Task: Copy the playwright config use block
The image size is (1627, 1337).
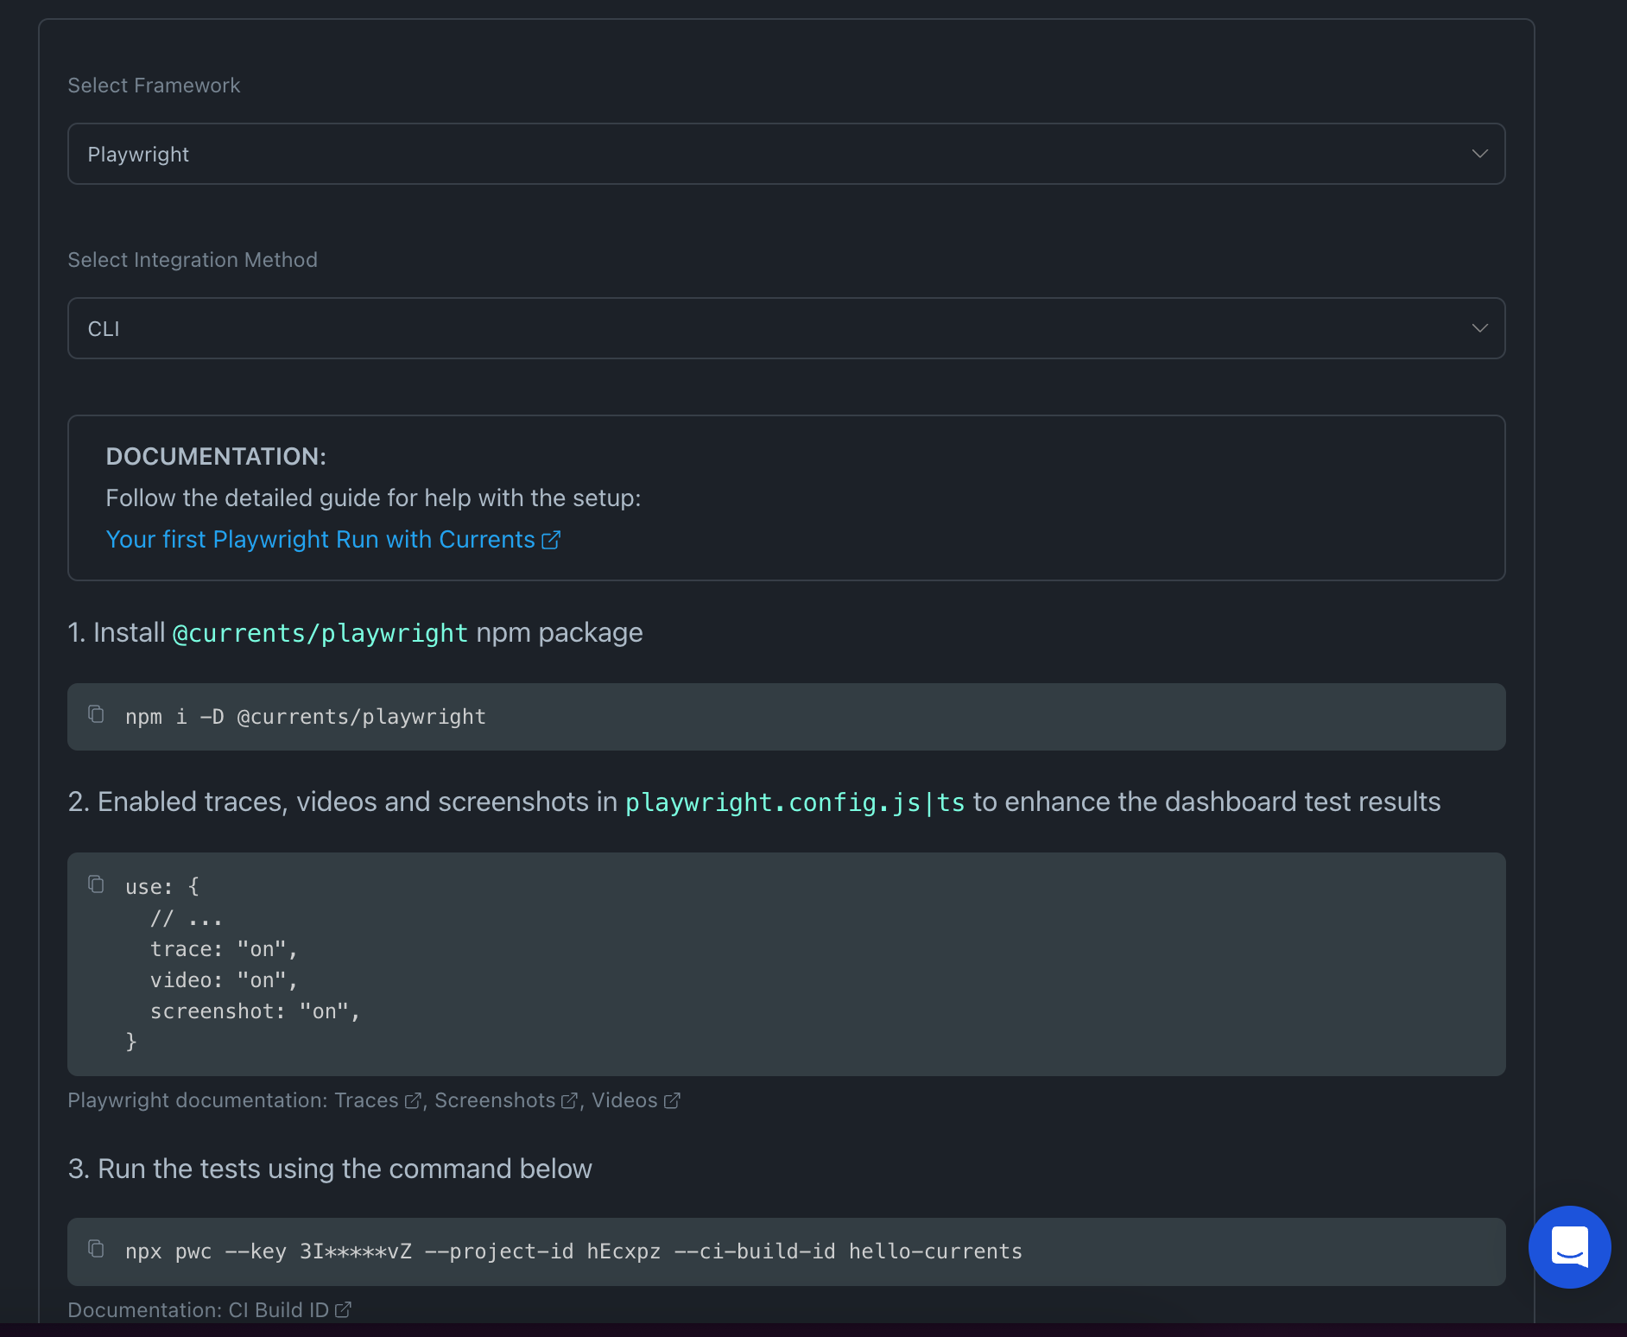Action: pos(96,884)
